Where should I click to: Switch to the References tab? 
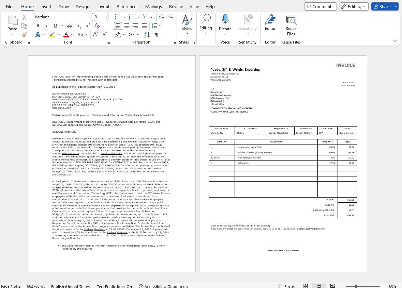click(128, 7)
